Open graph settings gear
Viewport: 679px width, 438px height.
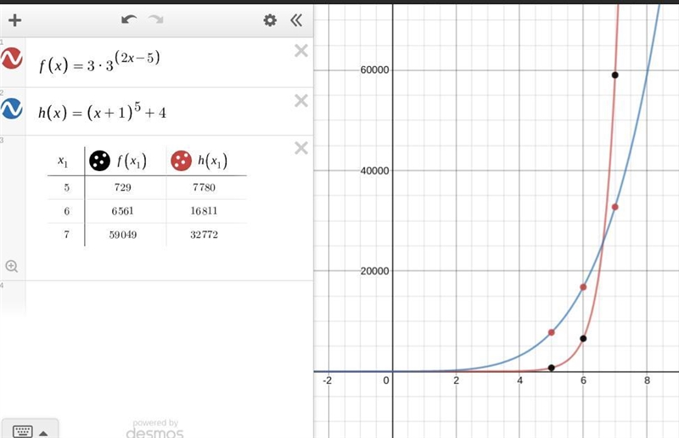click(270, 19)
